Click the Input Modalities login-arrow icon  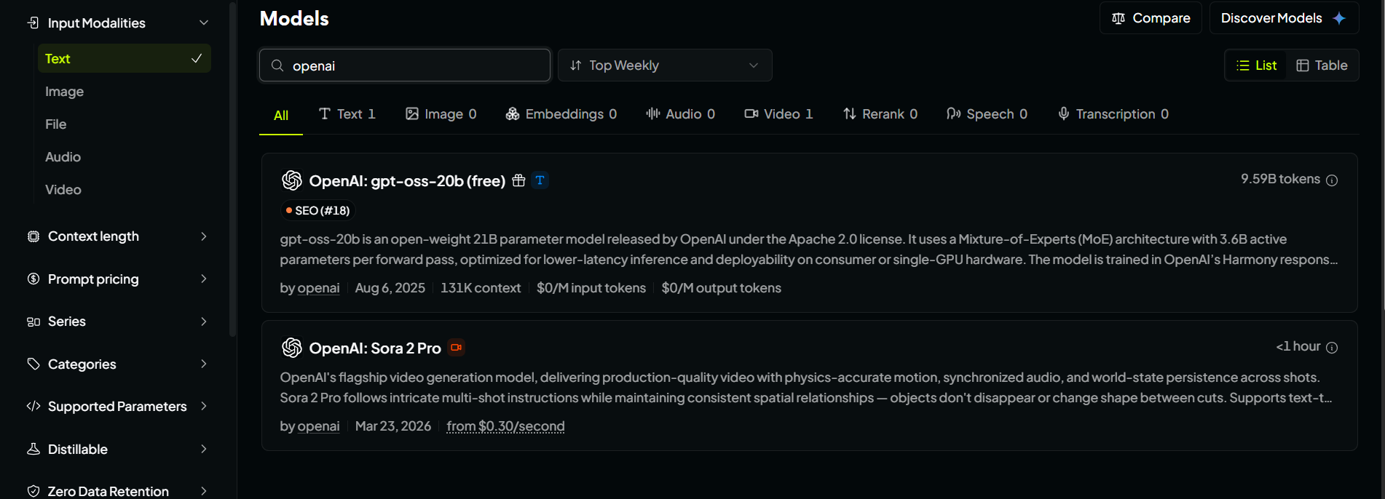pos(33,23)
